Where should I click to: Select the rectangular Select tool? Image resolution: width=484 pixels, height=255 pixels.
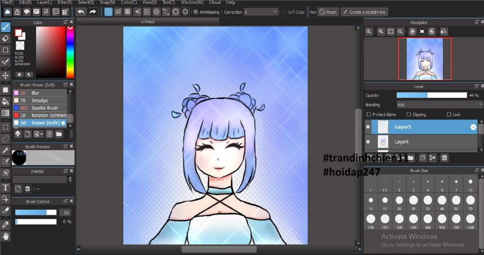coord(6,127)
